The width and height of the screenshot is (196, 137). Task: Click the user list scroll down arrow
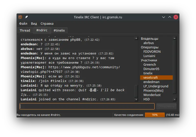(175, 100)
